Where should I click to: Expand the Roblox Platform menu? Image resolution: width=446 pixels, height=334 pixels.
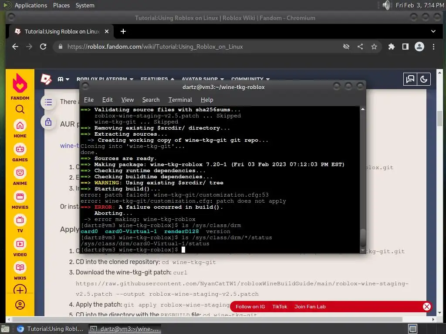tap(105, 79)
